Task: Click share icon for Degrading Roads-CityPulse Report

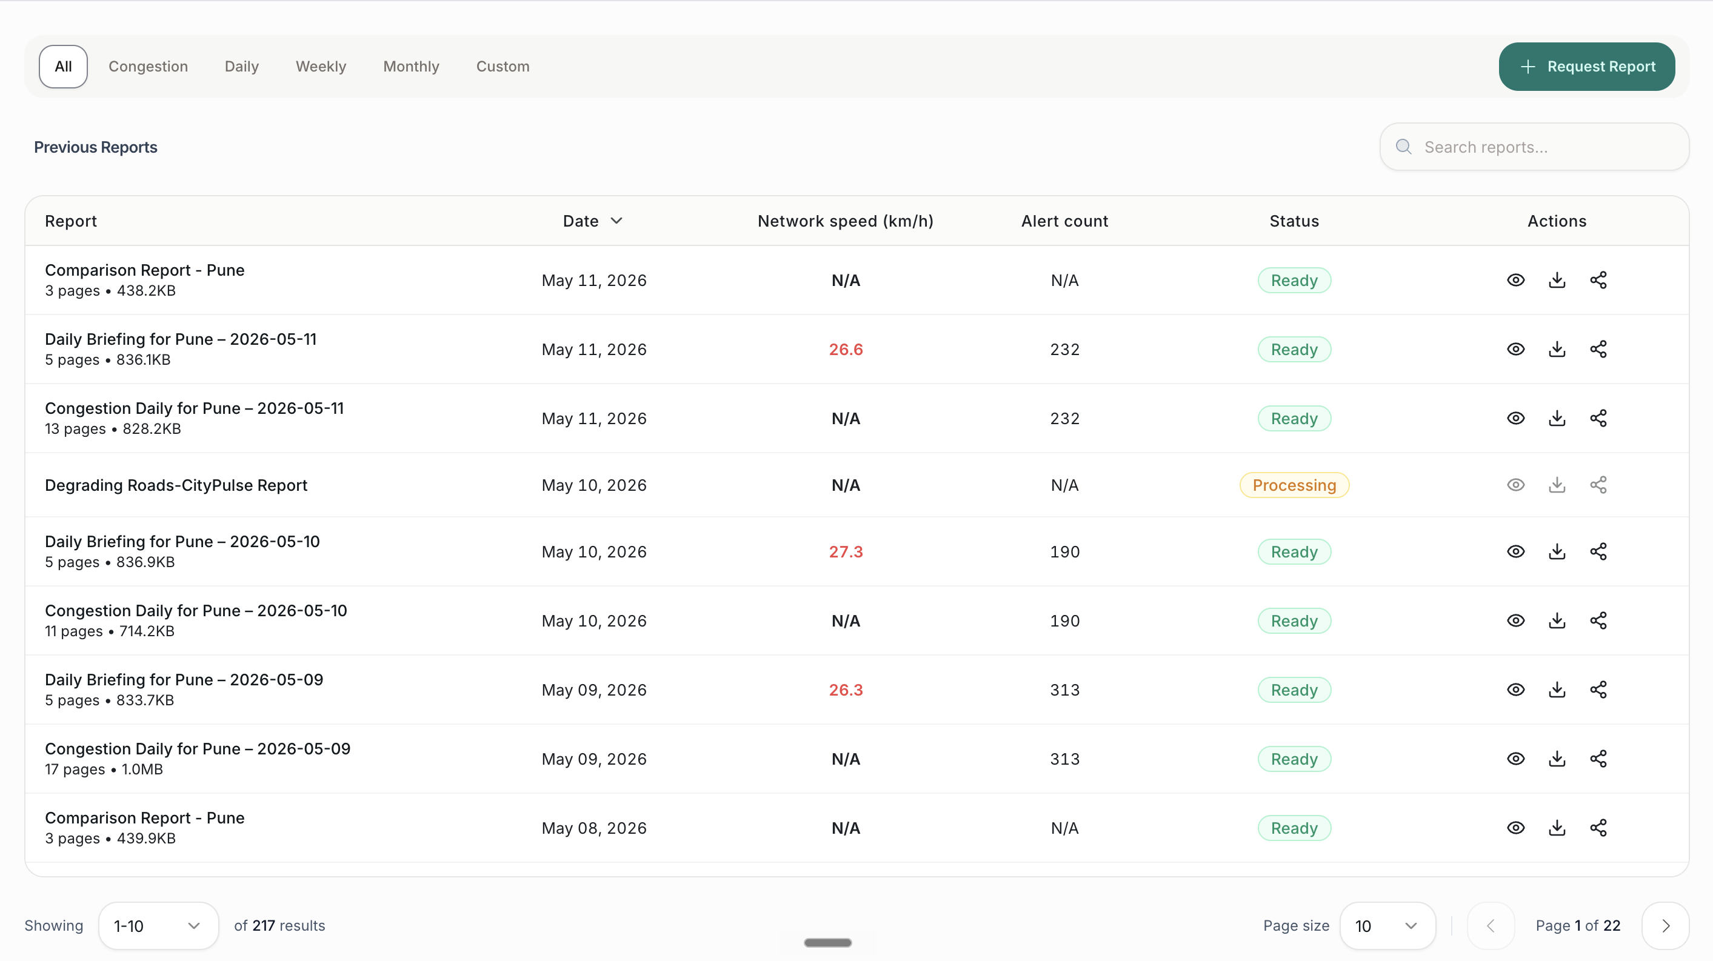Action: click(1598, 485)
